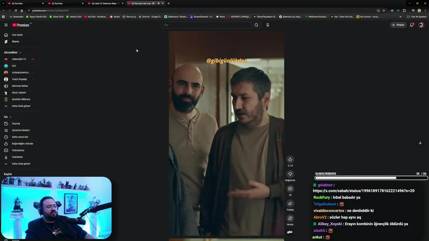Click the Shorts video player
Screen dimensions: 429x241
coord(227,134)
